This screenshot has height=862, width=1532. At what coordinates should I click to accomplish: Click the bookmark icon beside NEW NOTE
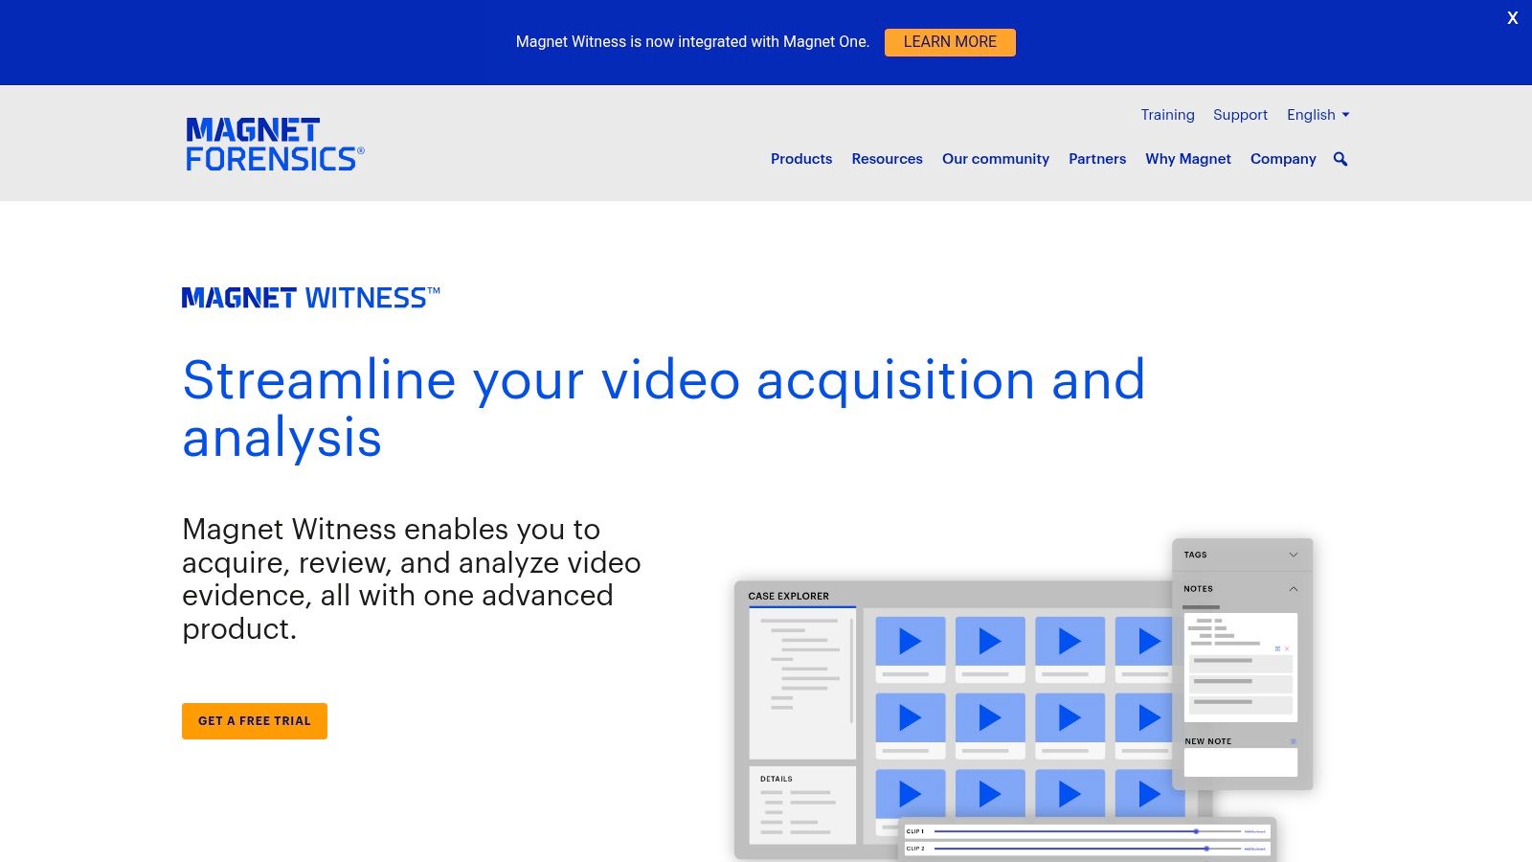pyautogui.click(x=1294, y=740)
